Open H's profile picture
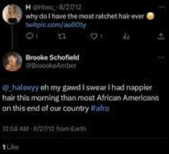 tap(12, 14)
